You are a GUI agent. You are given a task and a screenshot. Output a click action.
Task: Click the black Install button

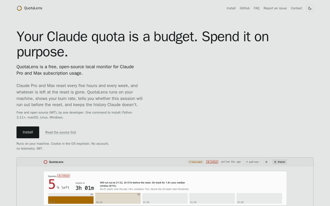coord(28,132)
